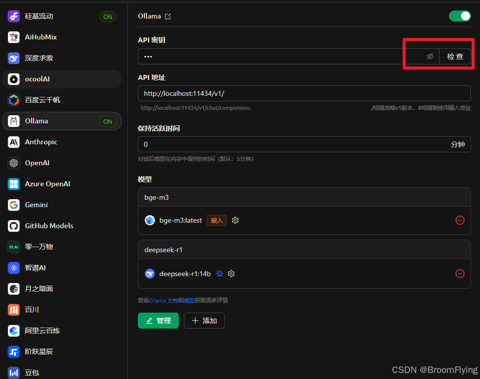This screenshot has height=379, width=480.
Task: Click the deepseek-r1:14b model logo
Action: (150, 273)
